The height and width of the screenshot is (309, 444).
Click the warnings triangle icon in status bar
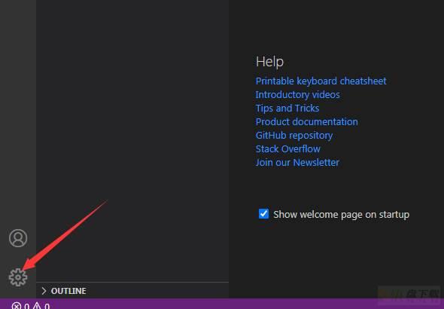point(37,306)
